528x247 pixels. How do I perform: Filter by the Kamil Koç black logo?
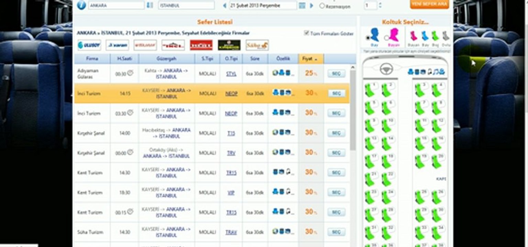229,45
